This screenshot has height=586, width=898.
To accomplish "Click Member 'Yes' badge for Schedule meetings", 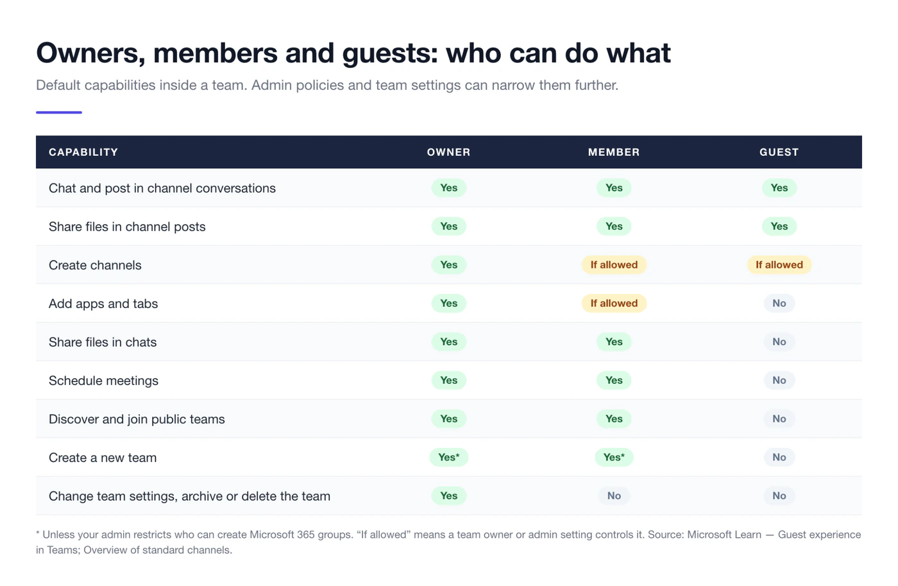I will coord(614,380).
